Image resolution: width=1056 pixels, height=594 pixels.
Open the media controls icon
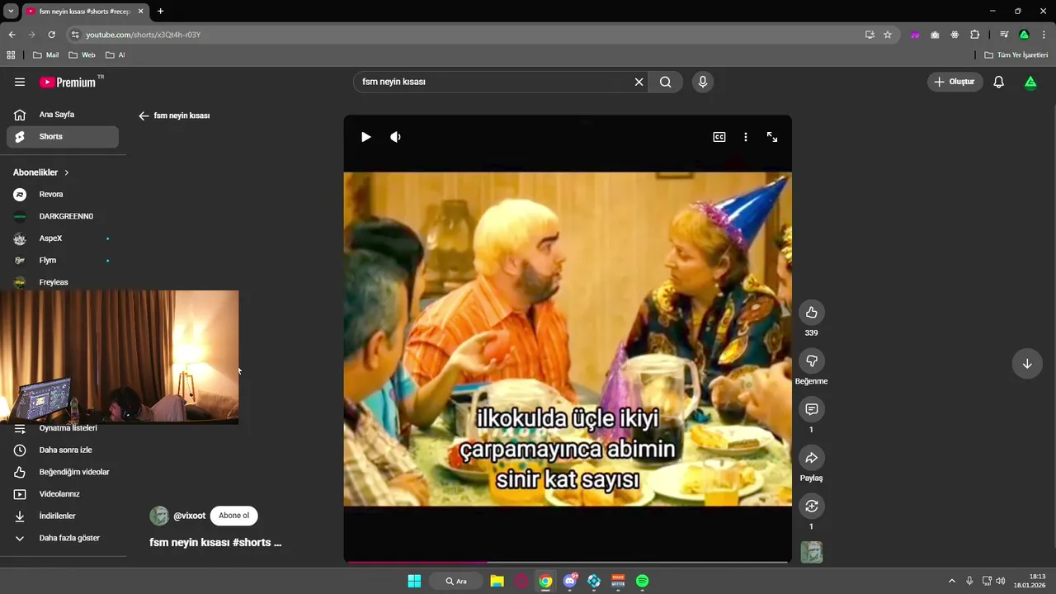[x=1004, y=35]
